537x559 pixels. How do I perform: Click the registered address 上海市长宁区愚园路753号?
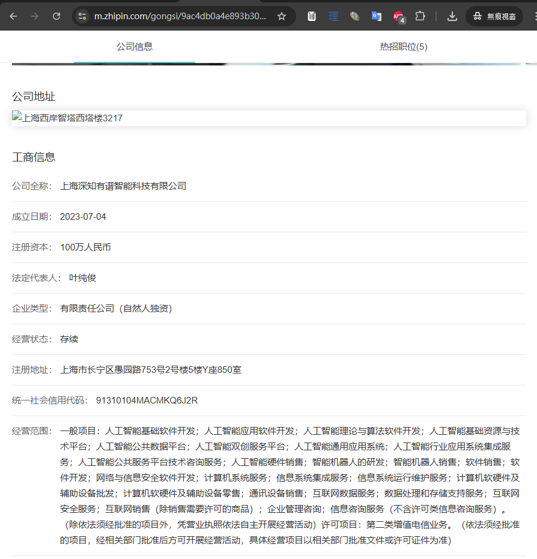151,370
